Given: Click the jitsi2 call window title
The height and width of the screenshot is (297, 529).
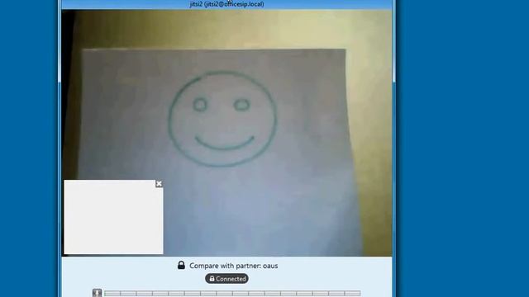Looking at the screenshot, I should [x=226, y=4].
